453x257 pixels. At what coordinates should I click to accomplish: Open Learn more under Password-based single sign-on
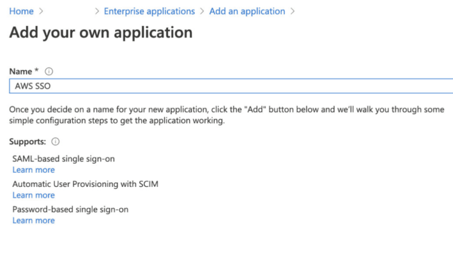pyautogui.click(x=34, y=220)
